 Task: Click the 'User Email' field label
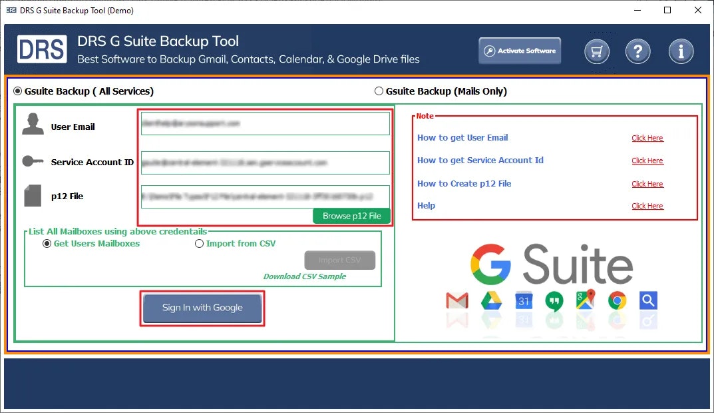pyautogui.click(x=73, y=127)
